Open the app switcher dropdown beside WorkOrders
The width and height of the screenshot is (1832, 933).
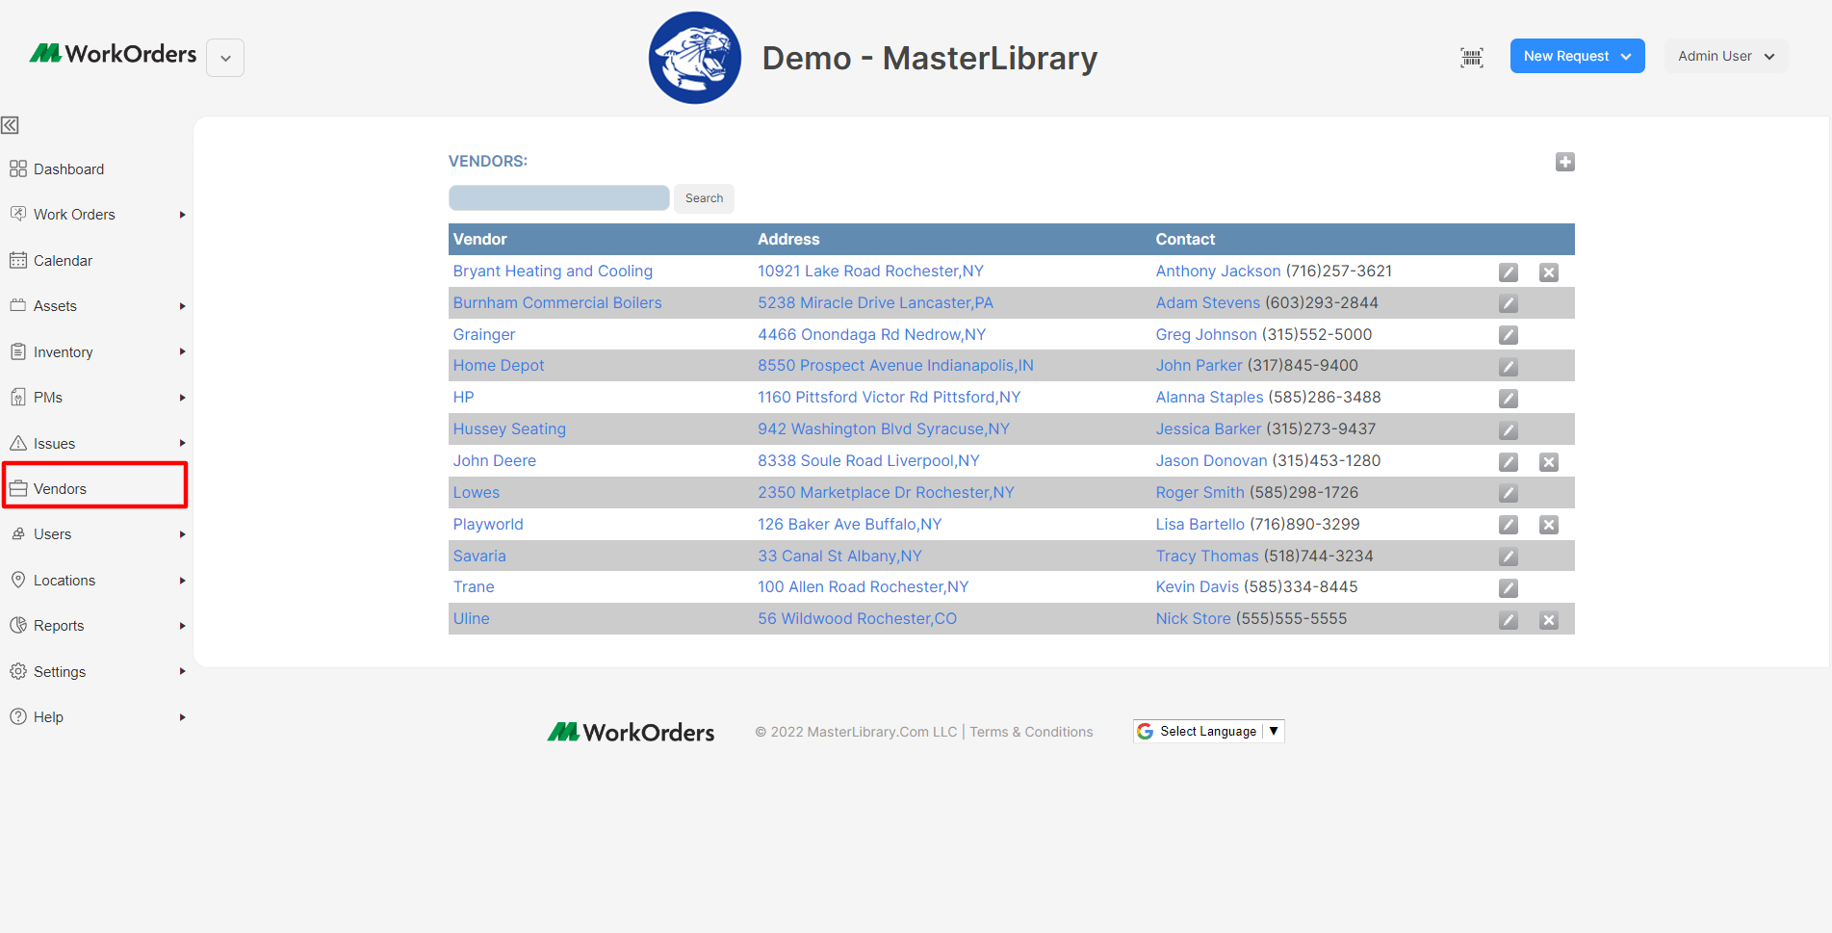point(225,58)
